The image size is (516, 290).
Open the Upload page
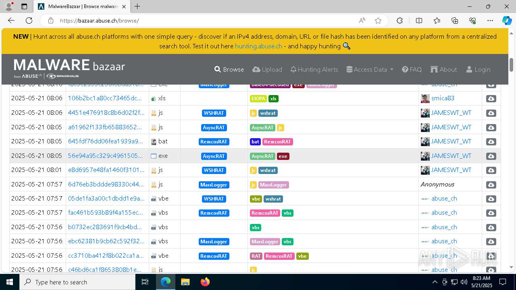click(x=267, y=69)
